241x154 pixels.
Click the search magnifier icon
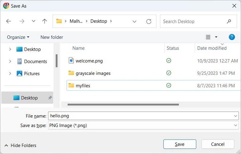(229, 21)
